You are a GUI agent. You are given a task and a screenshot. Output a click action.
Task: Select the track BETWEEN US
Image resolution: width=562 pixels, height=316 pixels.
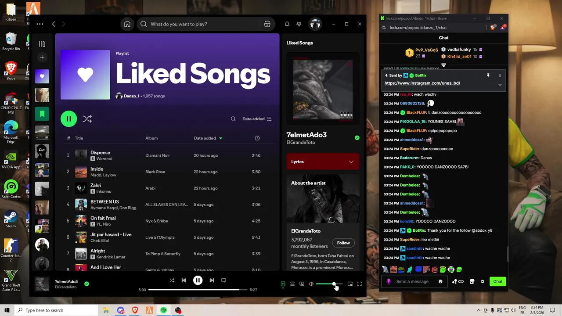104,201
